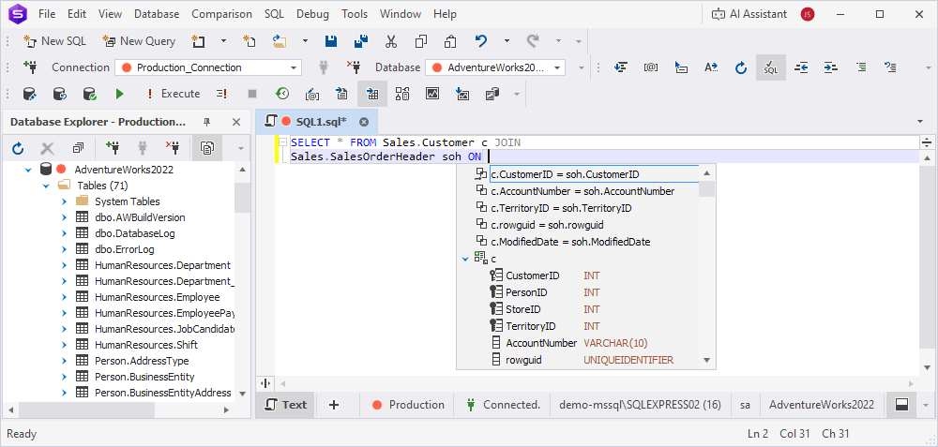
Task: Click the disconnect plug icon in Database Explorer
Action: point(173,148)
